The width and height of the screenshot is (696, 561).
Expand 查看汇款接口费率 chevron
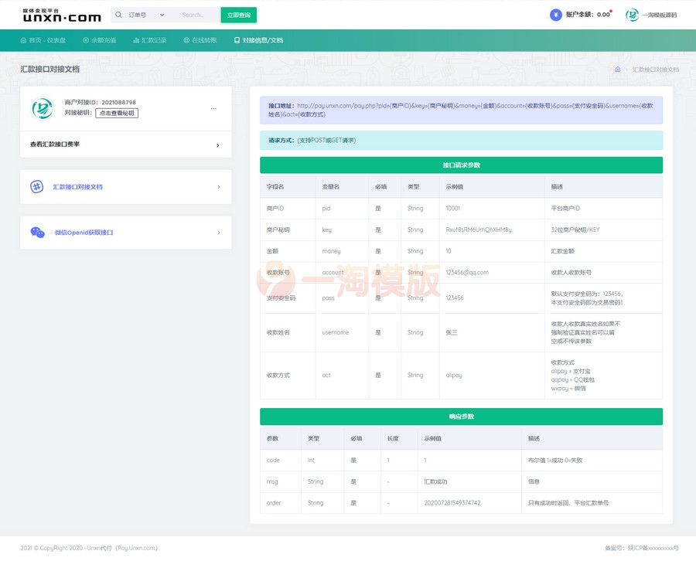click(x=217, y=145)
